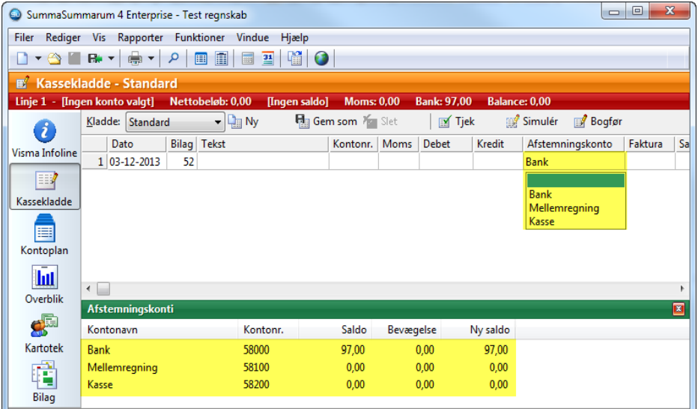Screen dimensions: 698x409
Task: Click the magnifying glass search icon
Action: [x=172, y=58]
